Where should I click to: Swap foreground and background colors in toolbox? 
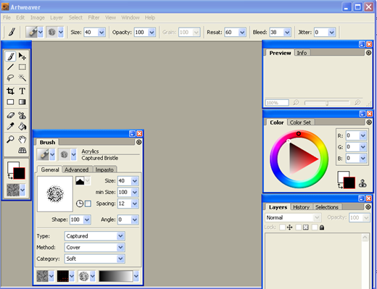tap(10, 177)
